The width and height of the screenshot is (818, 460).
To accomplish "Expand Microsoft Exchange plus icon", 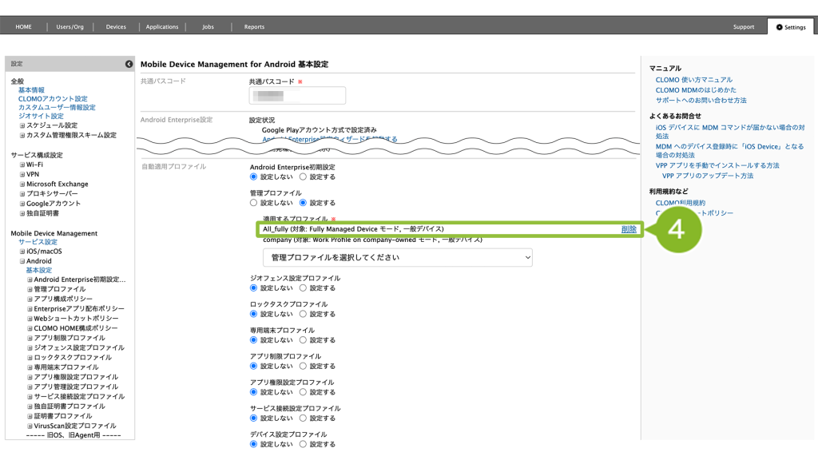I will coord(22,184).
